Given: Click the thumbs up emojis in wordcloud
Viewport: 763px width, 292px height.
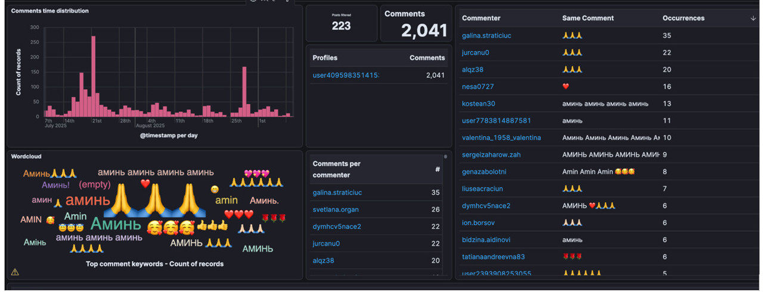Looking at the screenshot, I should coord(213,226).
